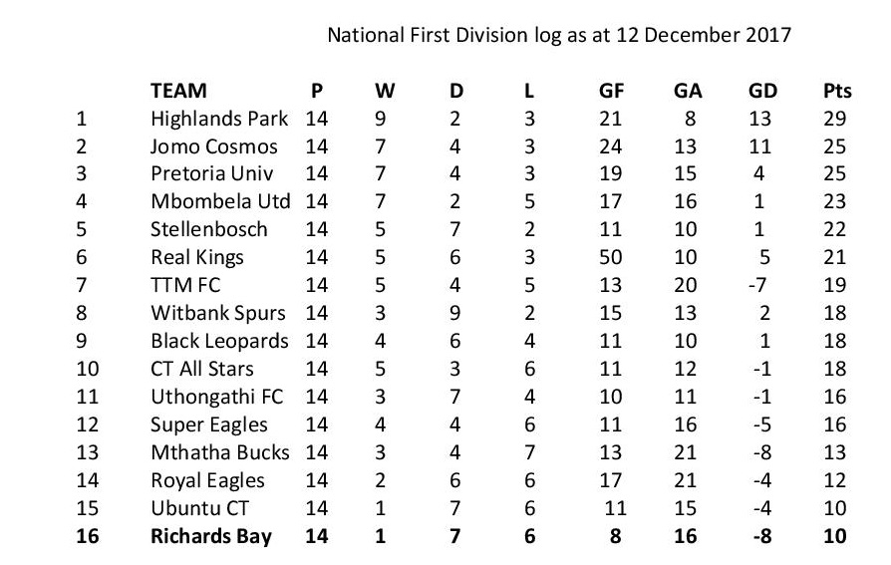Select the Jomo Cosmos team name
Screen dimensions: 891x565
pos(212,146)
